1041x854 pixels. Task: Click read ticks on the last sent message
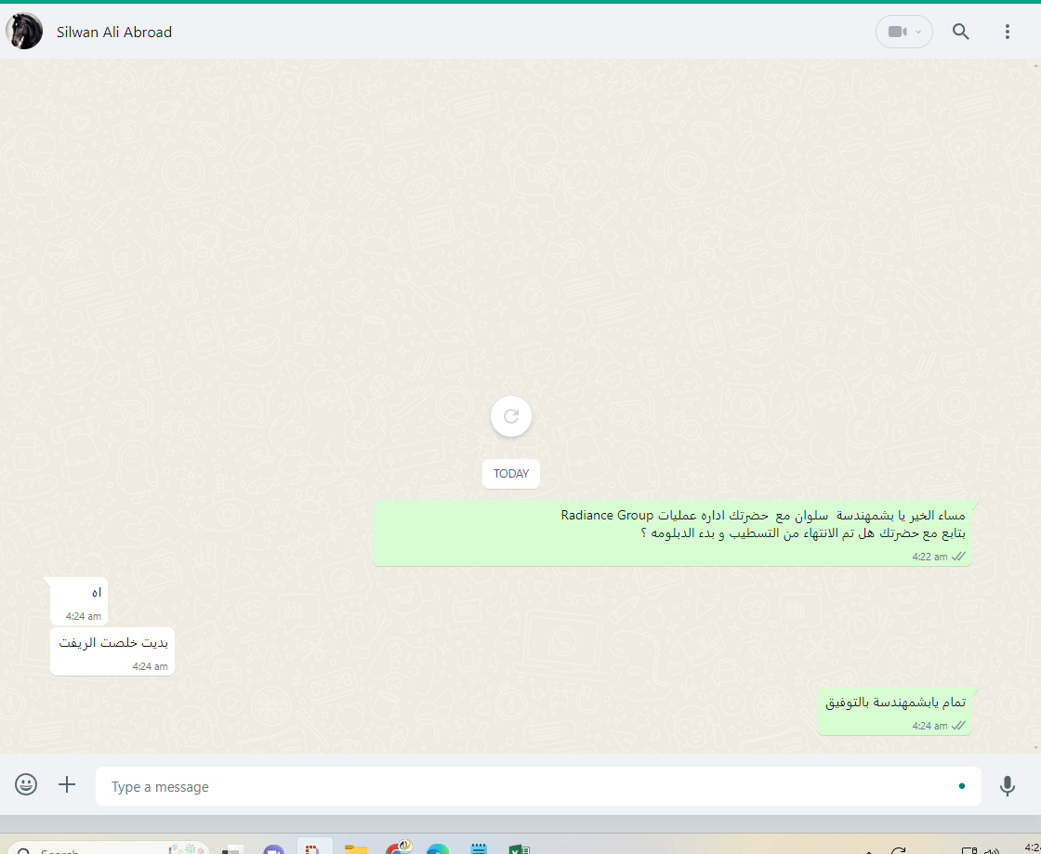point(958,726)
